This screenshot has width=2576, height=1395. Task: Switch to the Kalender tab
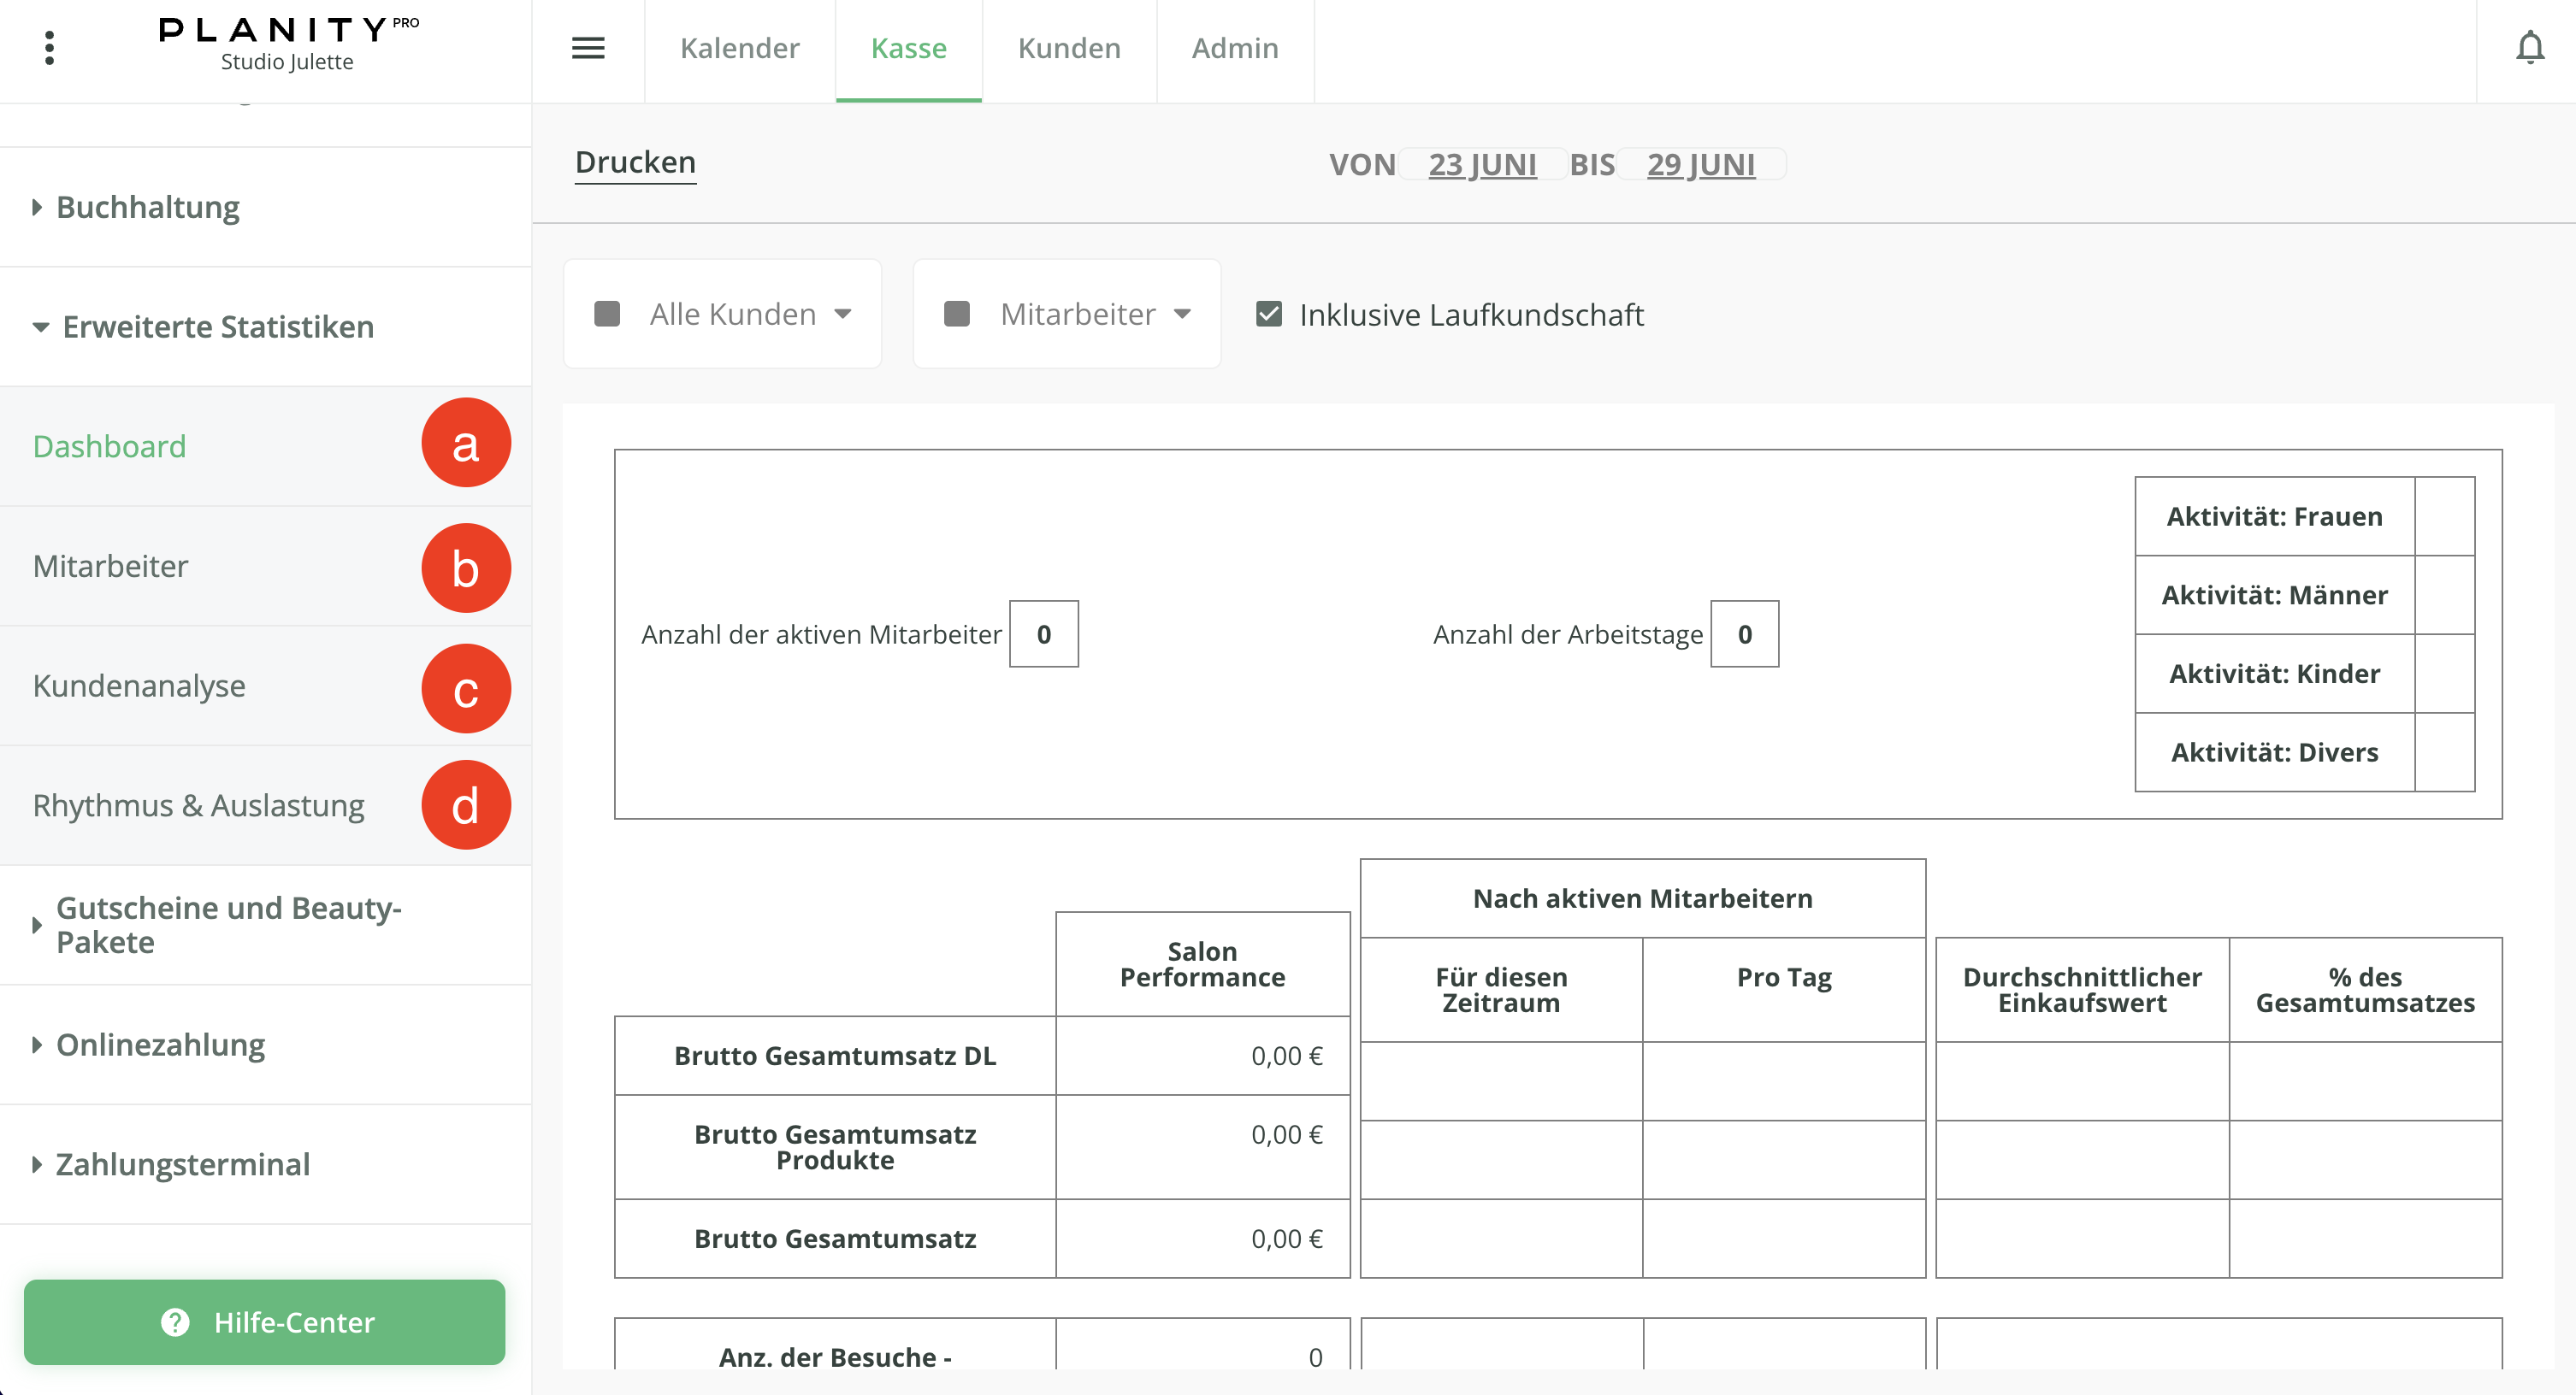[739, 48]
